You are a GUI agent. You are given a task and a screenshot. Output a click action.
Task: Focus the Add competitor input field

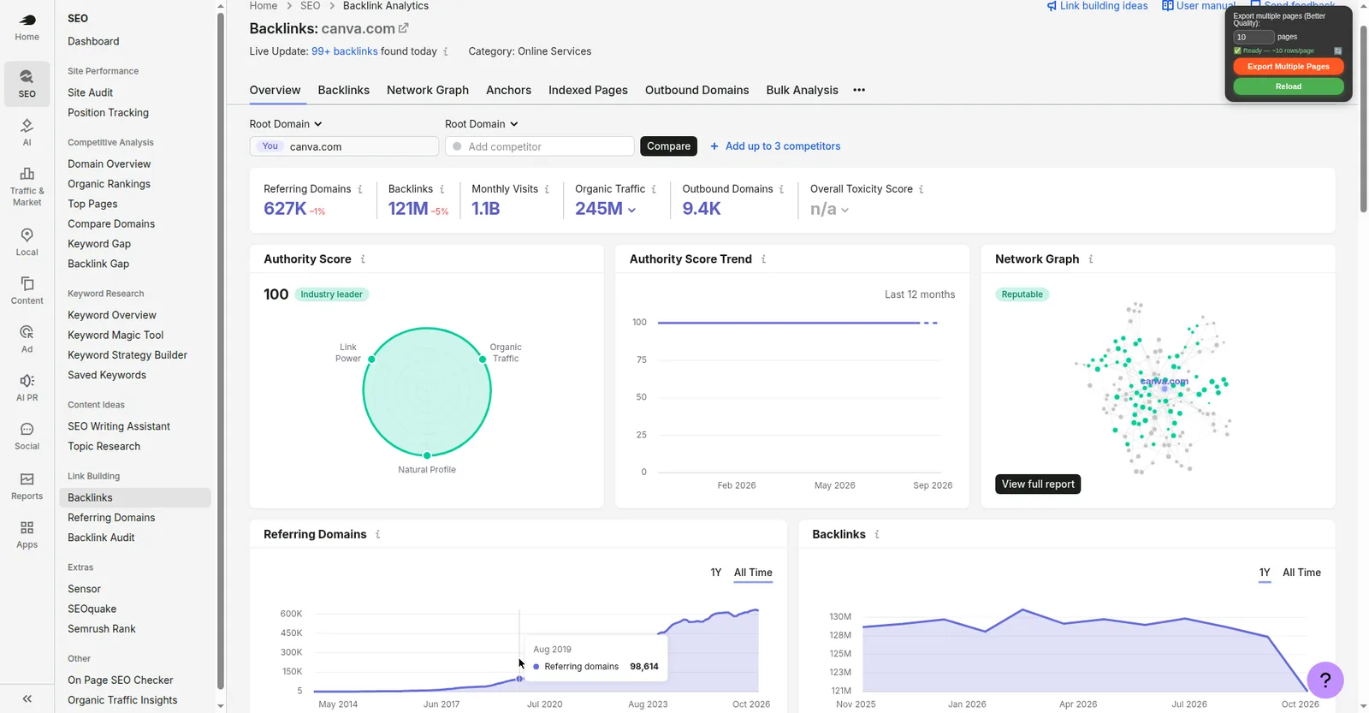point(539,146)
